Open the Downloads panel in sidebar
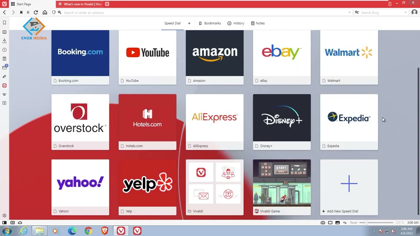The image size is (420, 236). (4, 41)
